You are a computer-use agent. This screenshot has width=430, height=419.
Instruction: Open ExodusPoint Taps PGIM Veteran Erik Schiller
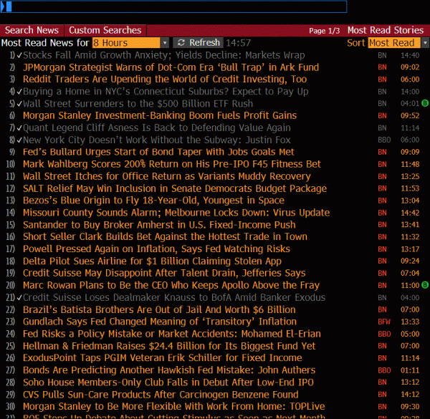tap(163, 358)
